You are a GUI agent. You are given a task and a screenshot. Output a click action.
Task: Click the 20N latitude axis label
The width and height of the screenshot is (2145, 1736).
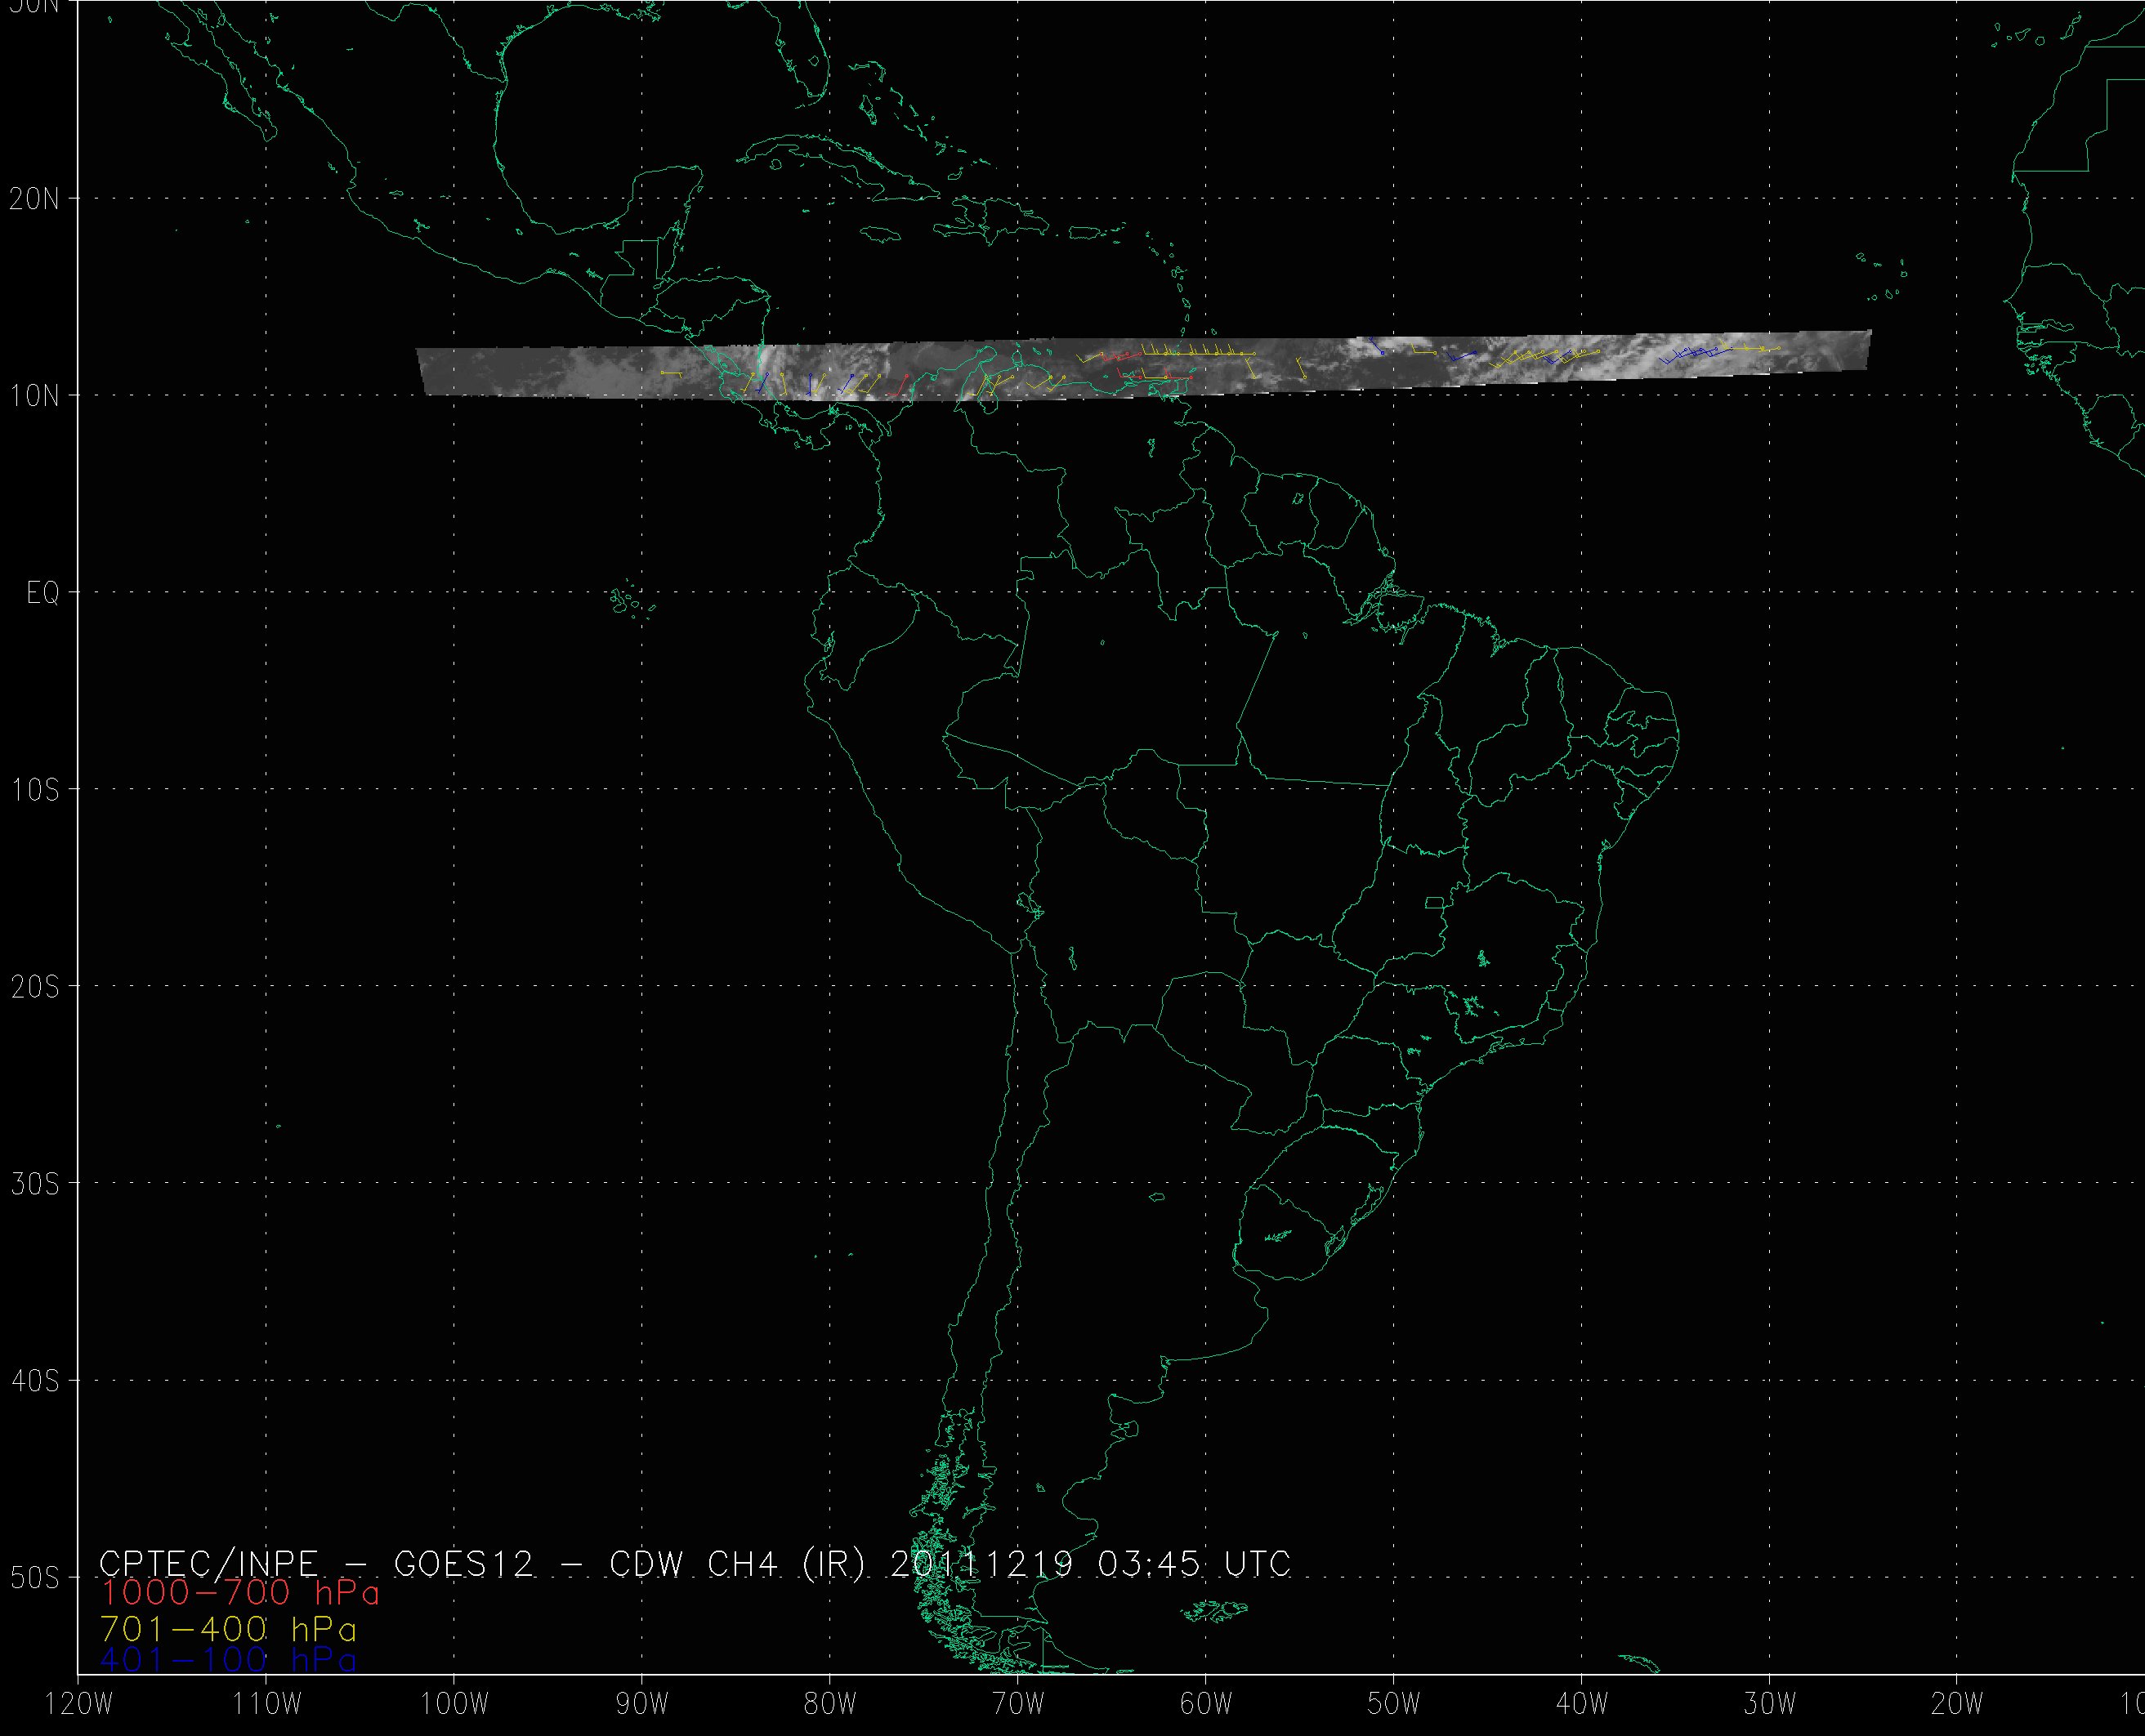point(34,199)
